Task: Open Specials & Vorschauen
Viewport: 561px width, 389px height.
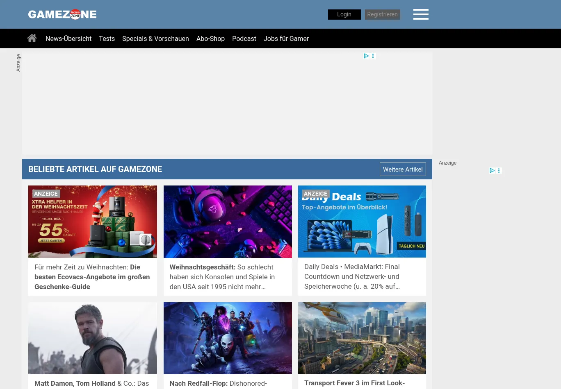Action: coord(155,38)
